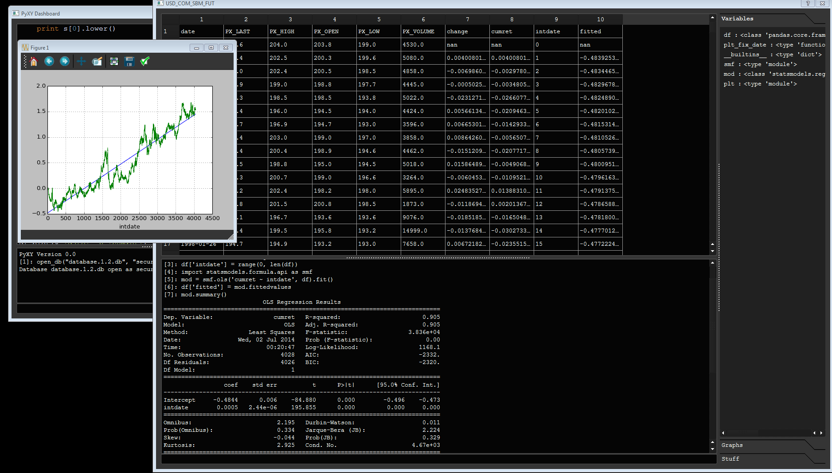This screenshot has width=832, height=473.
Task: Click the help question mark button
Action: coord(808,3)
